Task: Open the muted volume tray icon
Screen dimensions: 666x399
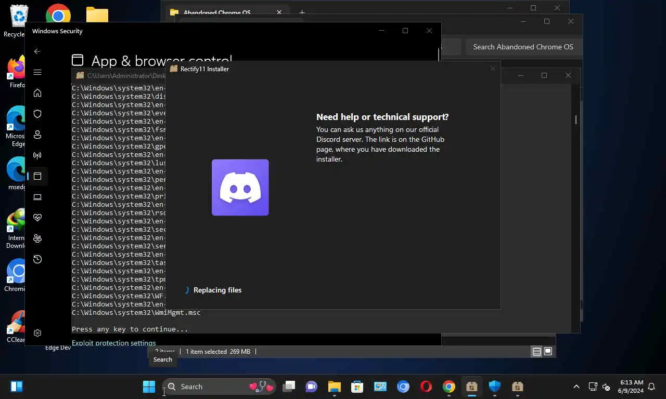Action: pos(606,387)
